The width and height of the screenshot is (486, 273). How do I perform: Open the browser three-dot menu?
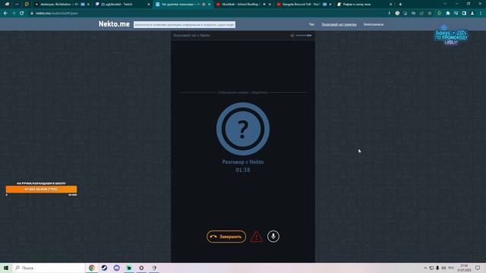point(481,14)
